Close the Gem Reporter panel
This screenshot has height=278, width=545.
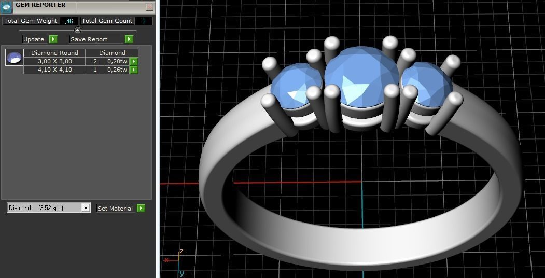tap(149, 7)
